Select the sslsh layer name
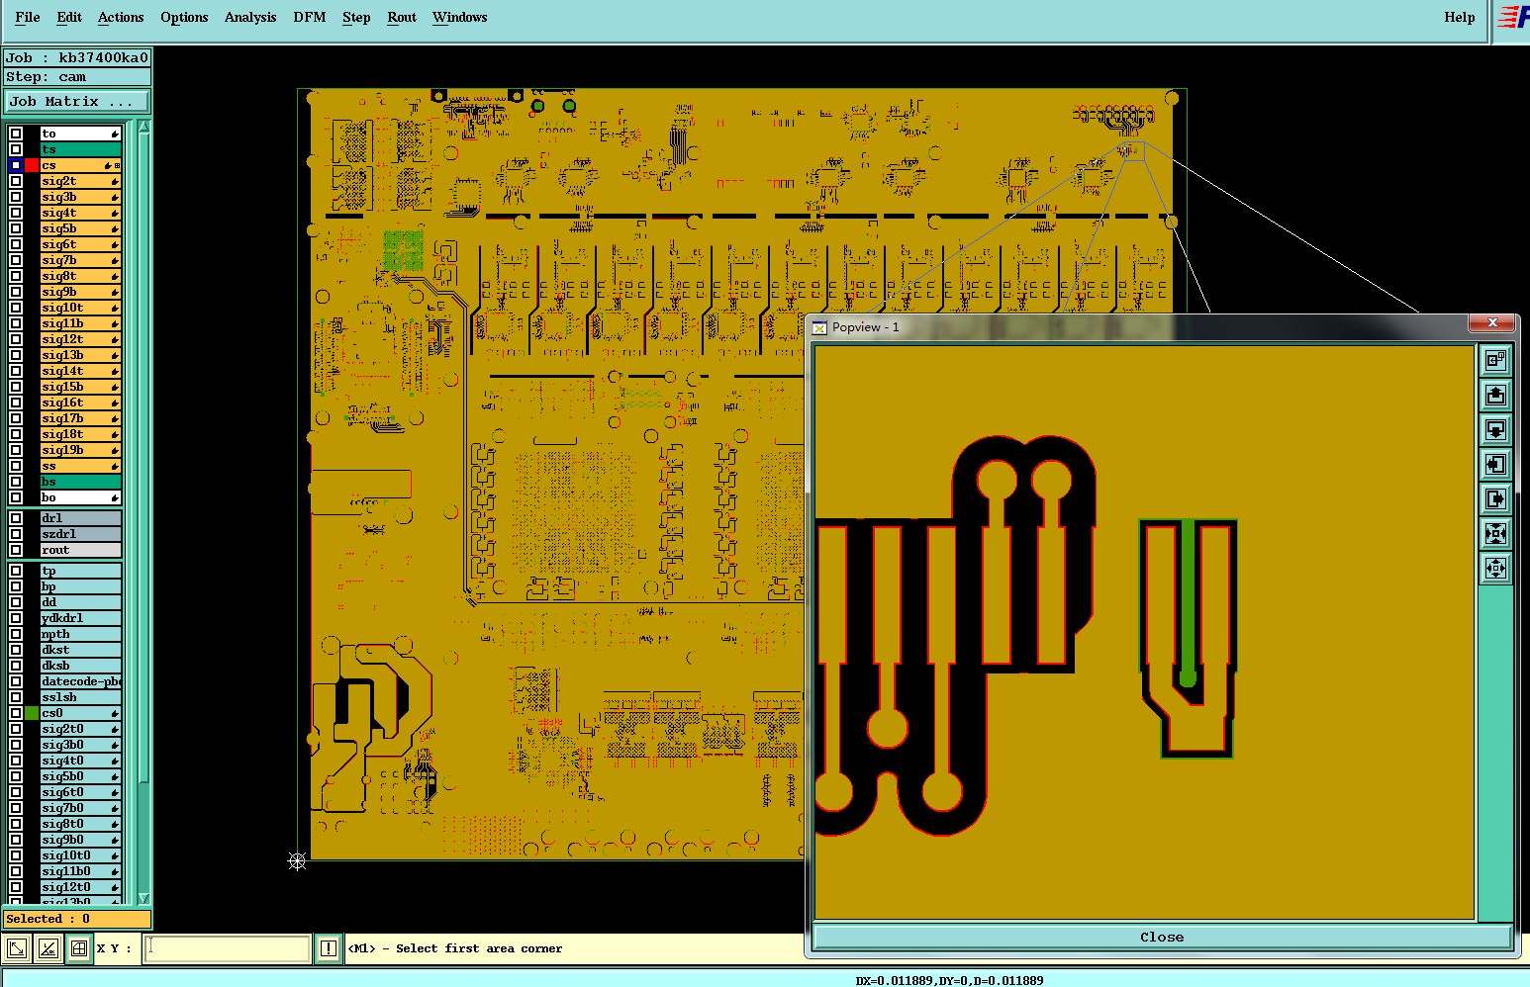 (80, 697)
